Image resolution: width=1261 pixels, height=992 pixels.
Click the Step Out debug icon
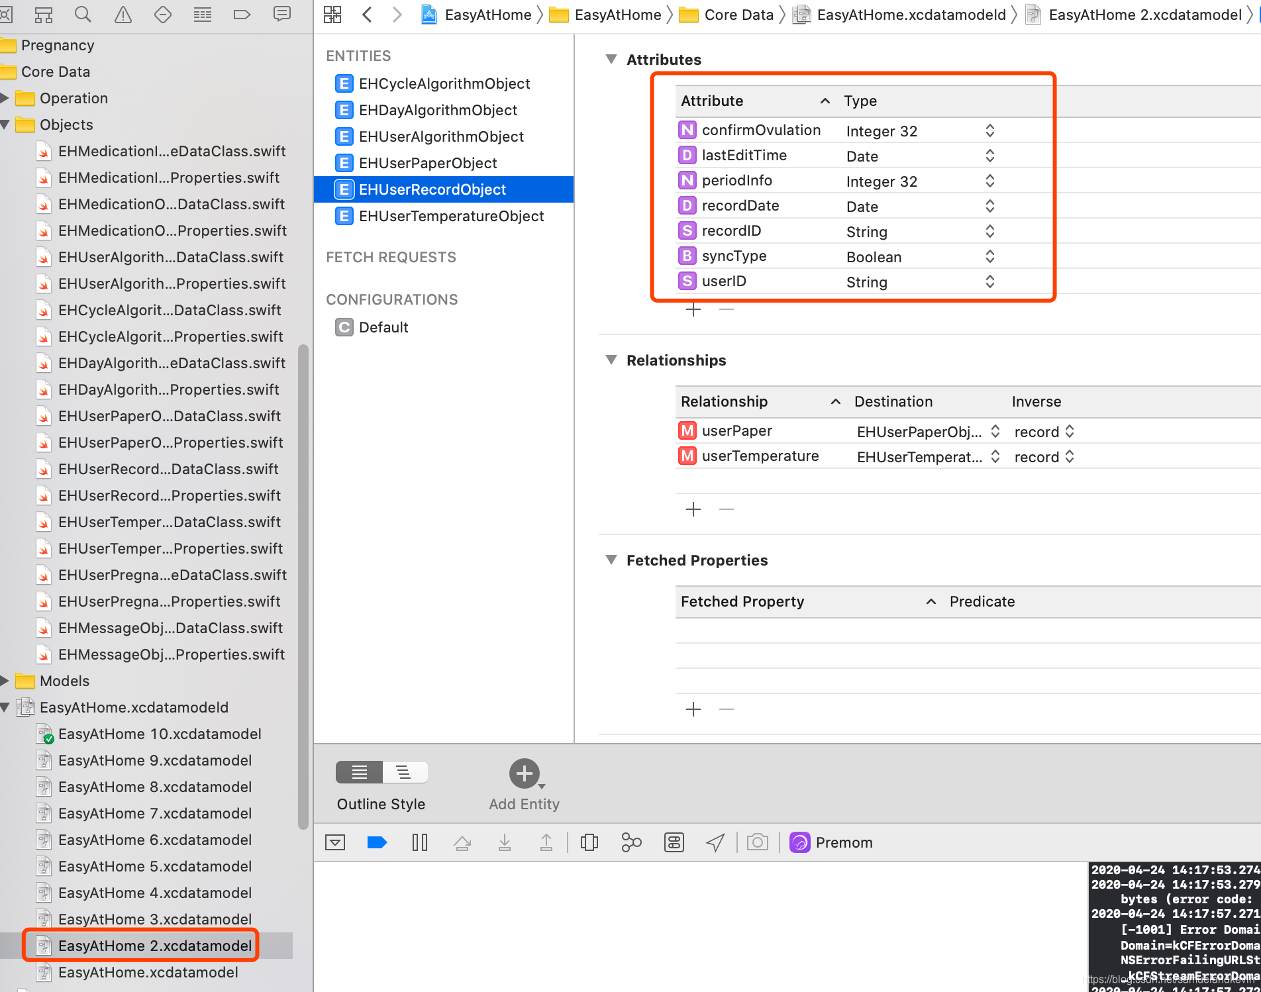(546, 842)
